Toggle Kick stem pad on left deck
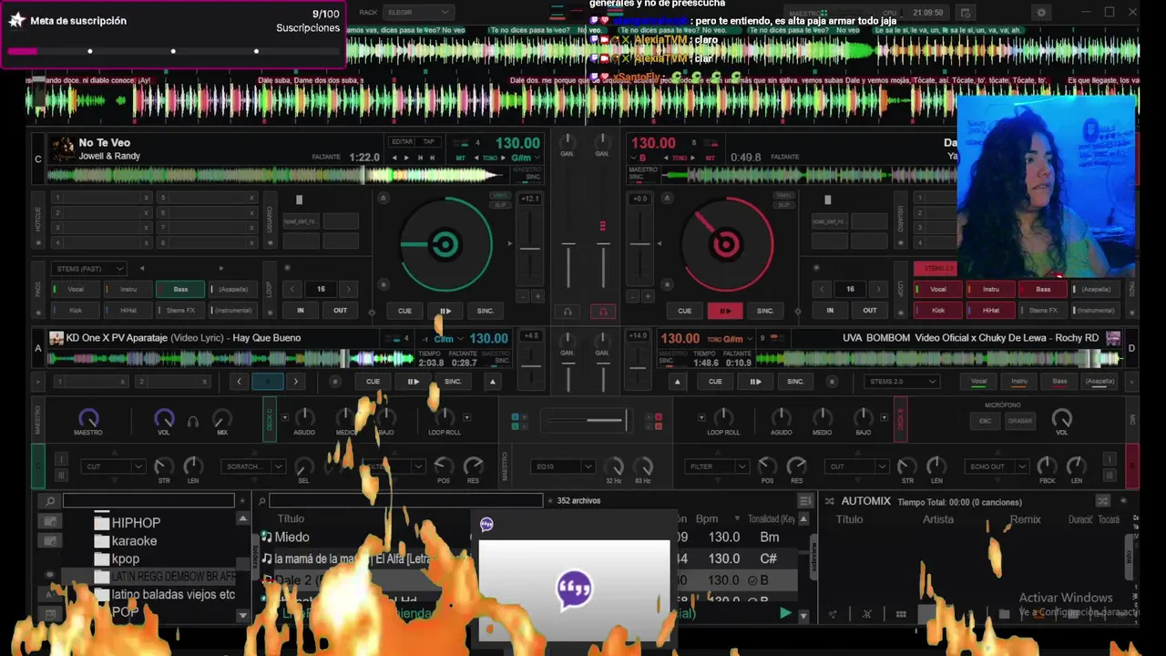This screenshot has width=1166, height=656. point(76,310)
